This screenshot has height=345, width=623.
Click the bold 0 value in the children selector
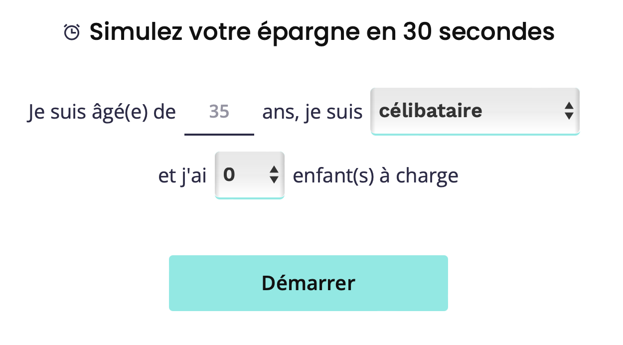pyautogui.click(x=229, y=174)
